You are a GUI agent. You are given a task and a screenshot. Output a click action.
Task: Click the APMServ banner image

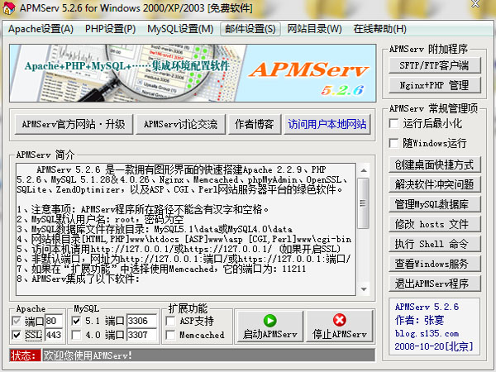pos(193,73)
